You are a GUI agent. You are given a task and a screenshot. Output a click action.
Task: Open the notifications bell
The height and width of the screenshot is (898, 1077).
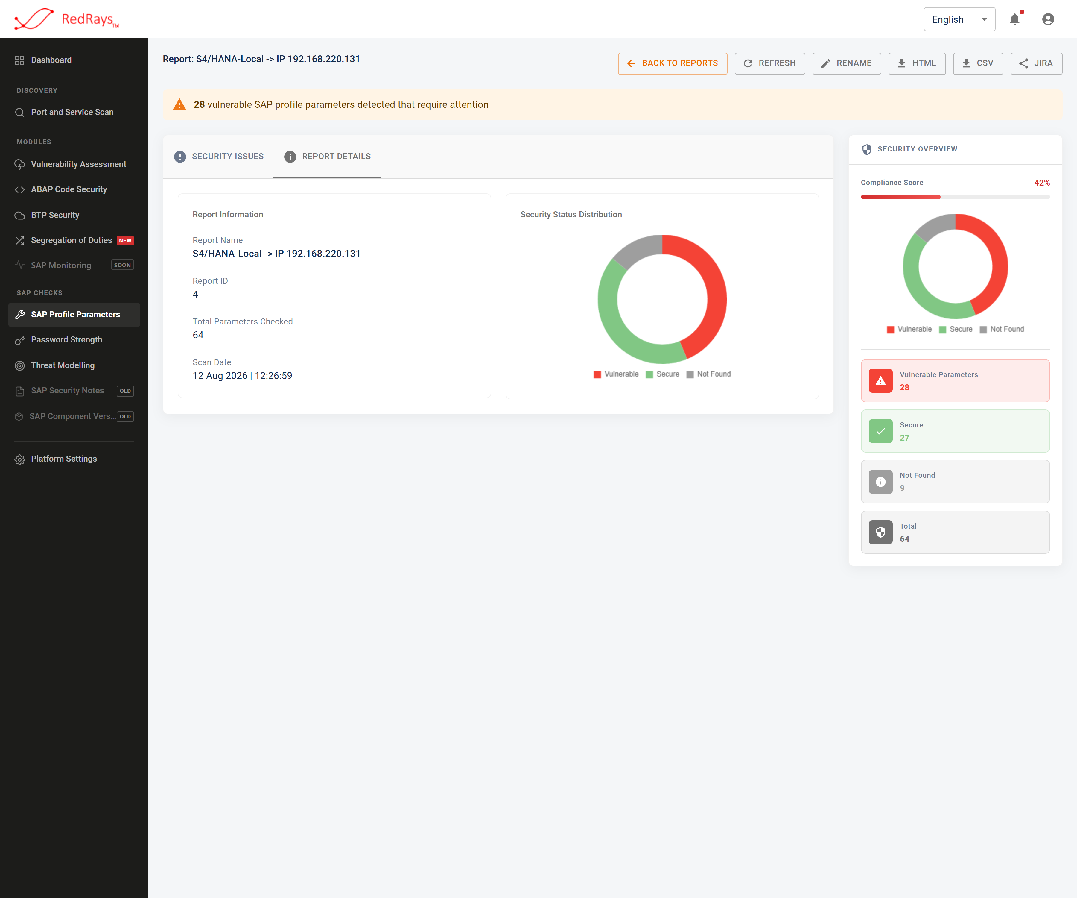coord(1014,19)
